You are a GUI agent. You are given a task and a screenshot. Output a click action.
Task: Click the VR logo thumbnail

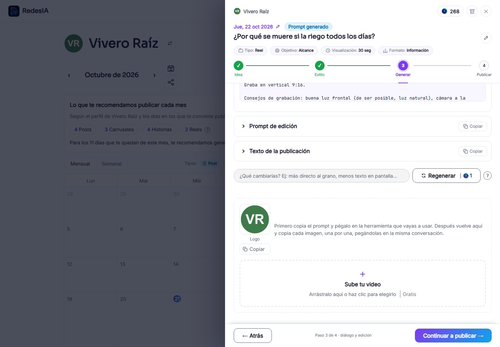click(255, 219)
